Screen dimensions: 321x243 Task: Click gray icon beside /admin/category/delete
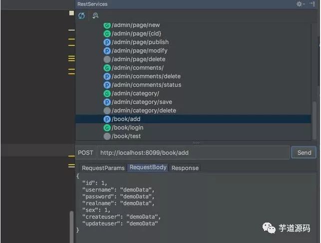point(107,111)
